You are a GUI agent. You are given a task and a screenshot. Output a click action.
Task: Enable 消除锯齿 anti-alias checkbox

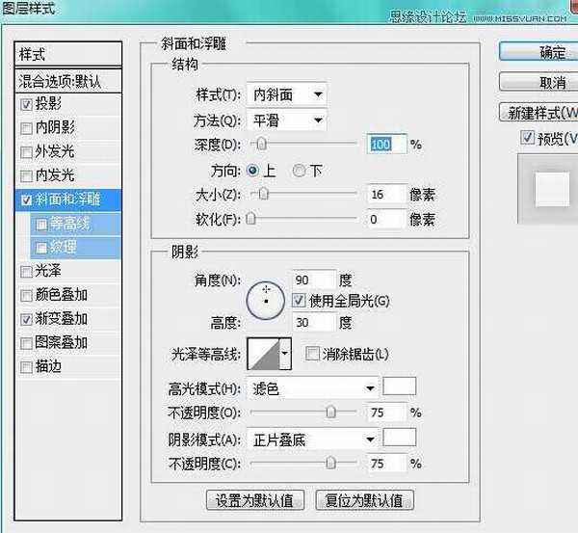coord(312,354)
